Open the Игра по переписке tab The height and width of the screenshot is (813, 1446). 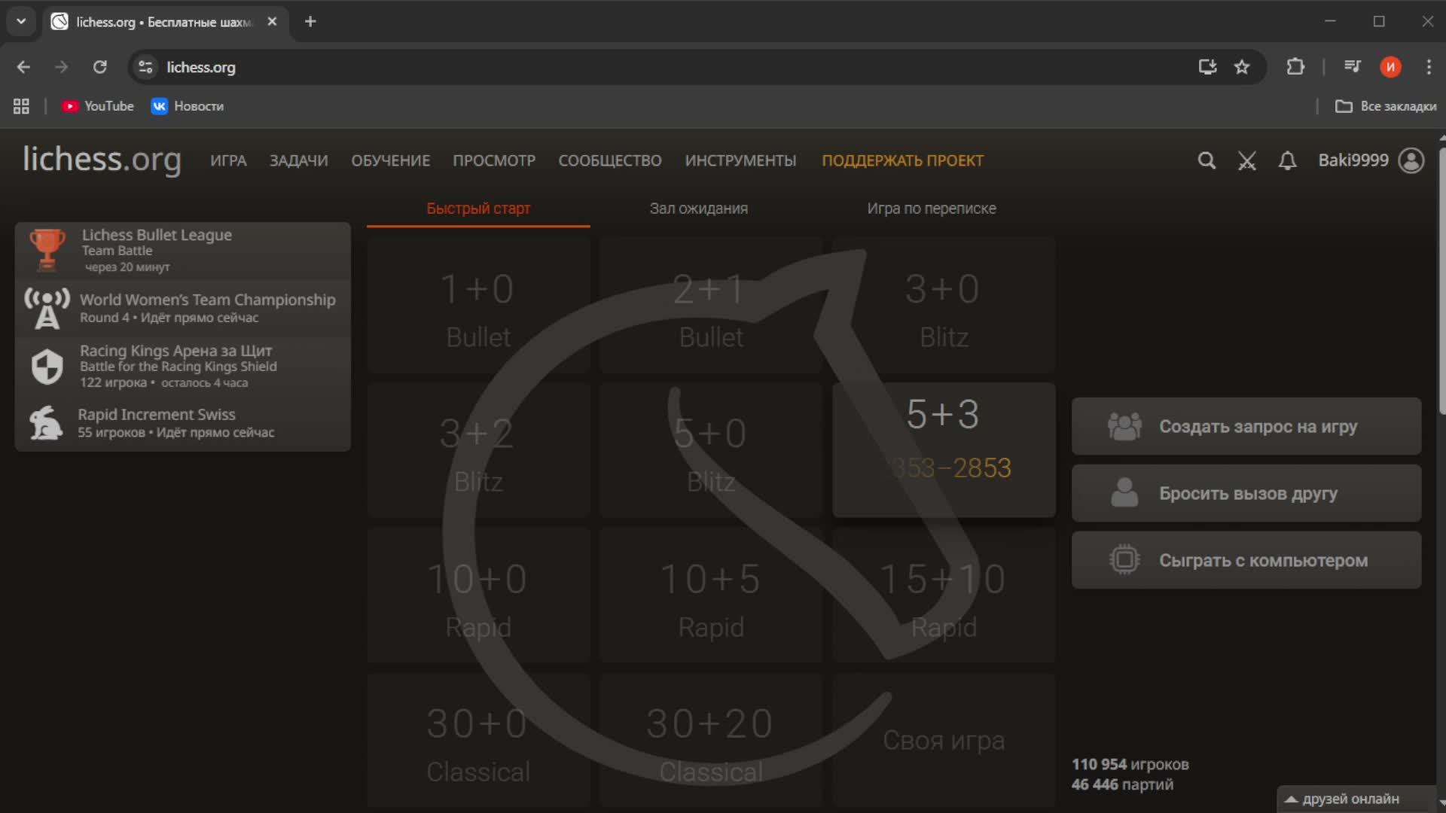(x=931, y=209)
